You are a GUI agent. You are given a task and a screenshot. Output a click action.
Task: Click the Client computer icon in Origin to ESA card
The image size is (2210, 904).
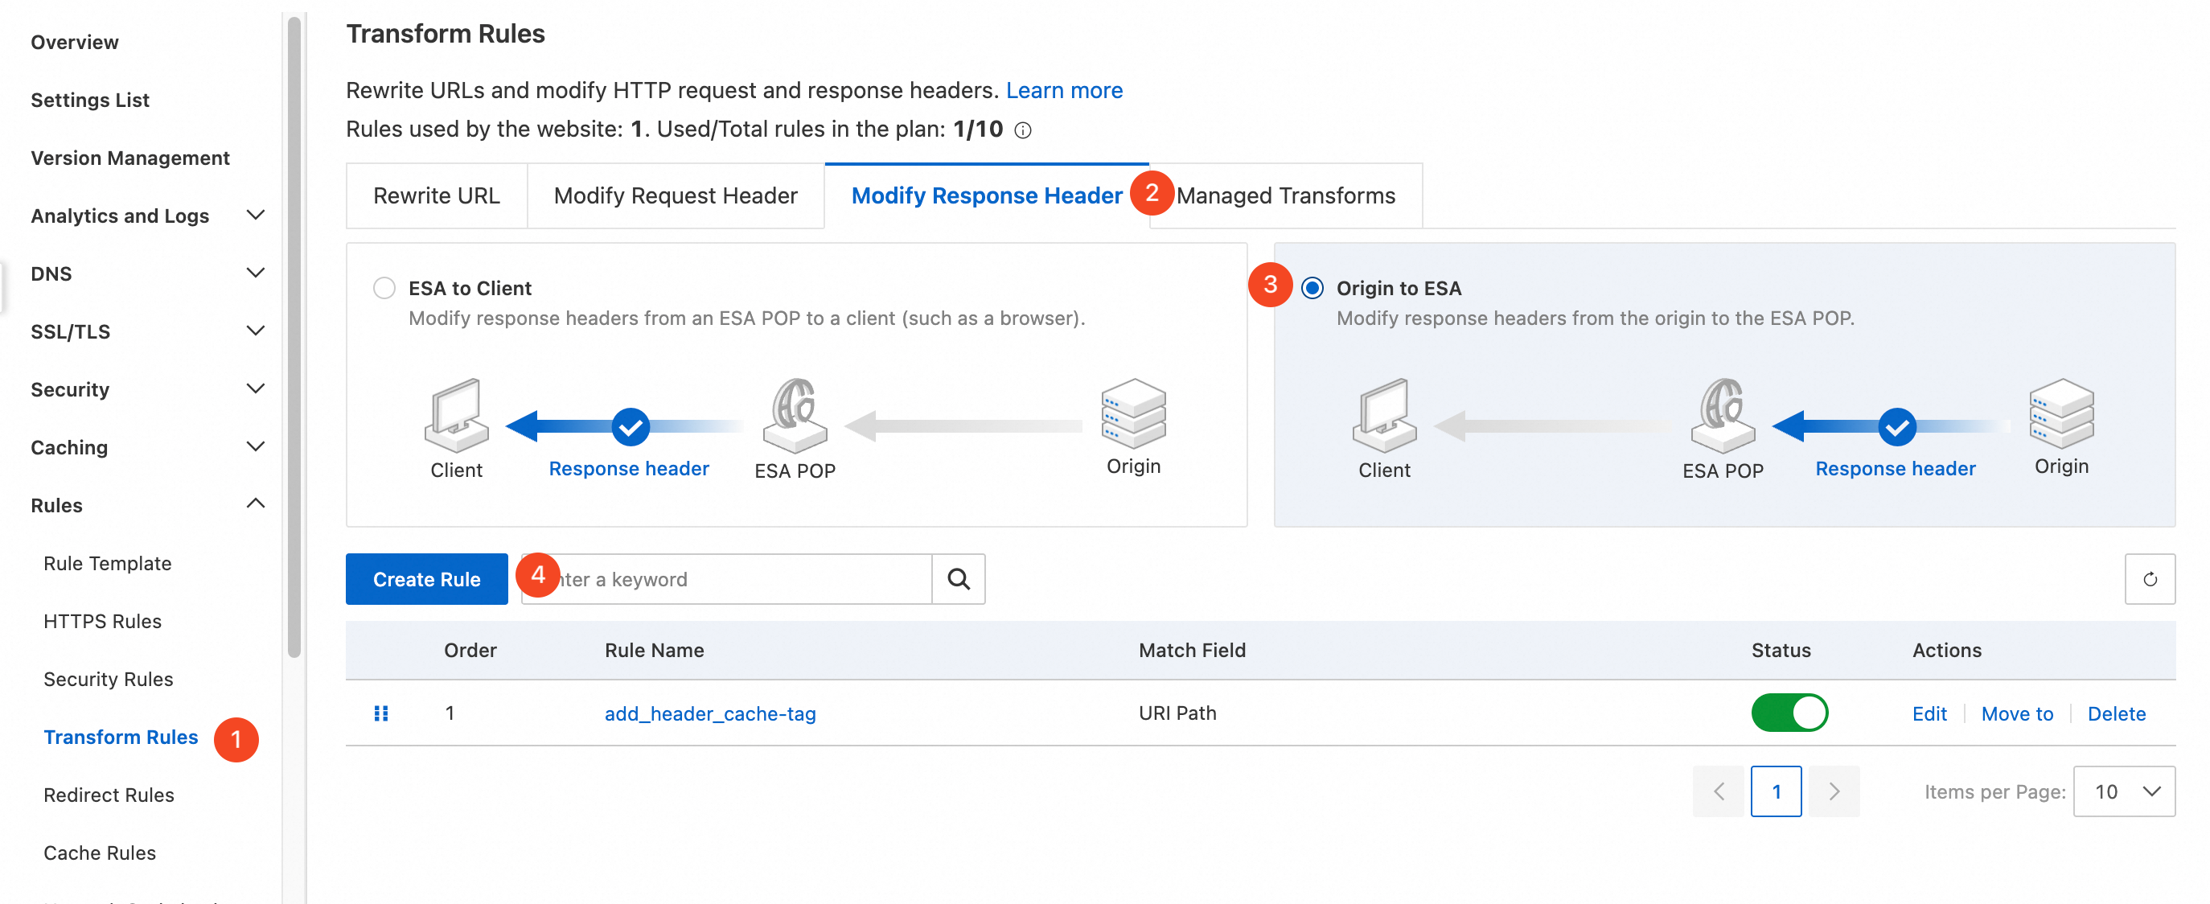click(1385, 415)
